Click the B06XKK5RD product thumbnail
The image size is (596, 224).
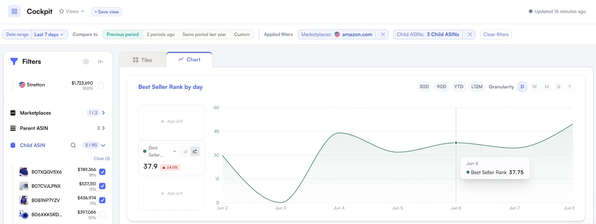click(24, 214)
